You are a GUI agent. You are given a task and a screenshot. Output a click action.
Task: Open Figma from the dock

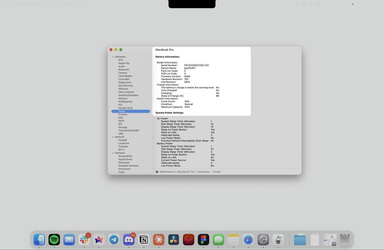204,240
